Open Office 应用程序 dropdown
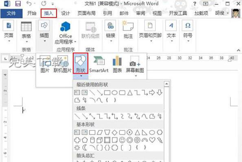Image resolution: width=242 pixels, height=162 pixels. point(65,33)
